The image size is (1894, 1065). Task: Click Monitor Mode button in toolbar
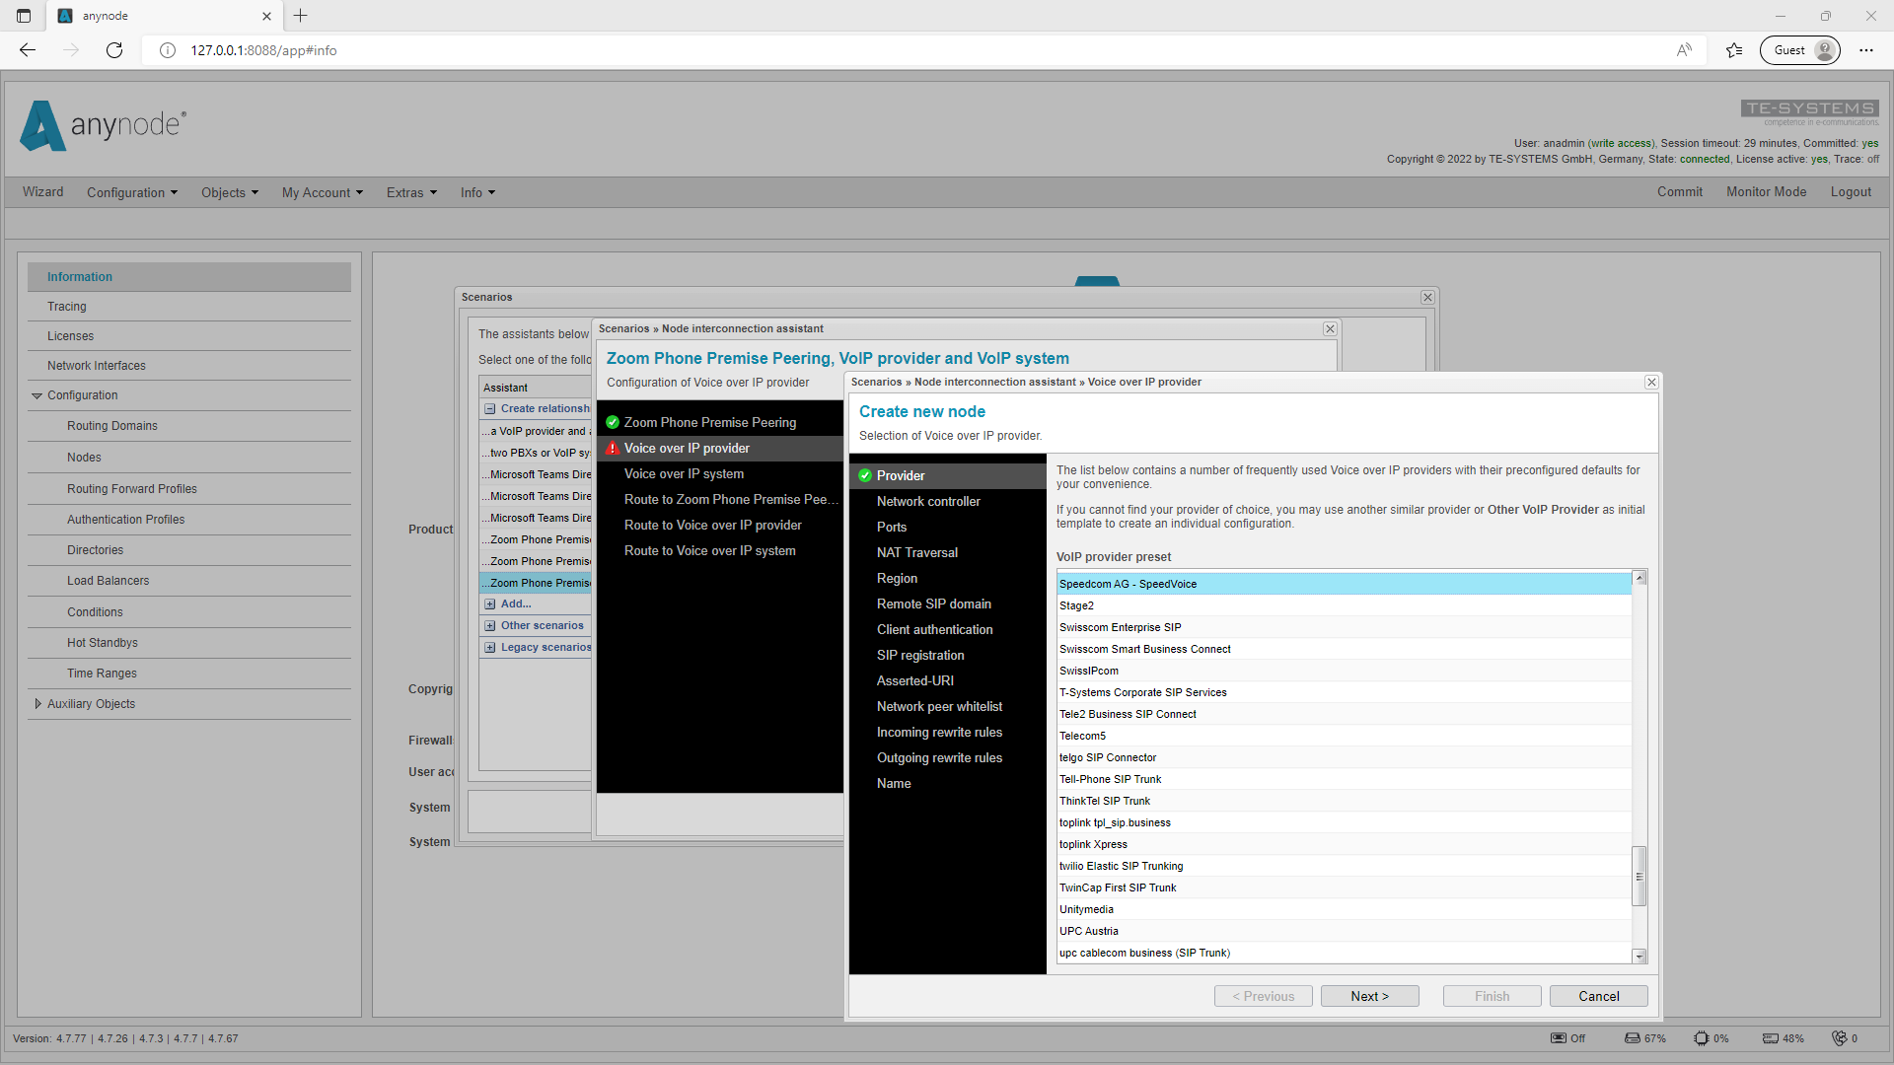(1765, 192)
